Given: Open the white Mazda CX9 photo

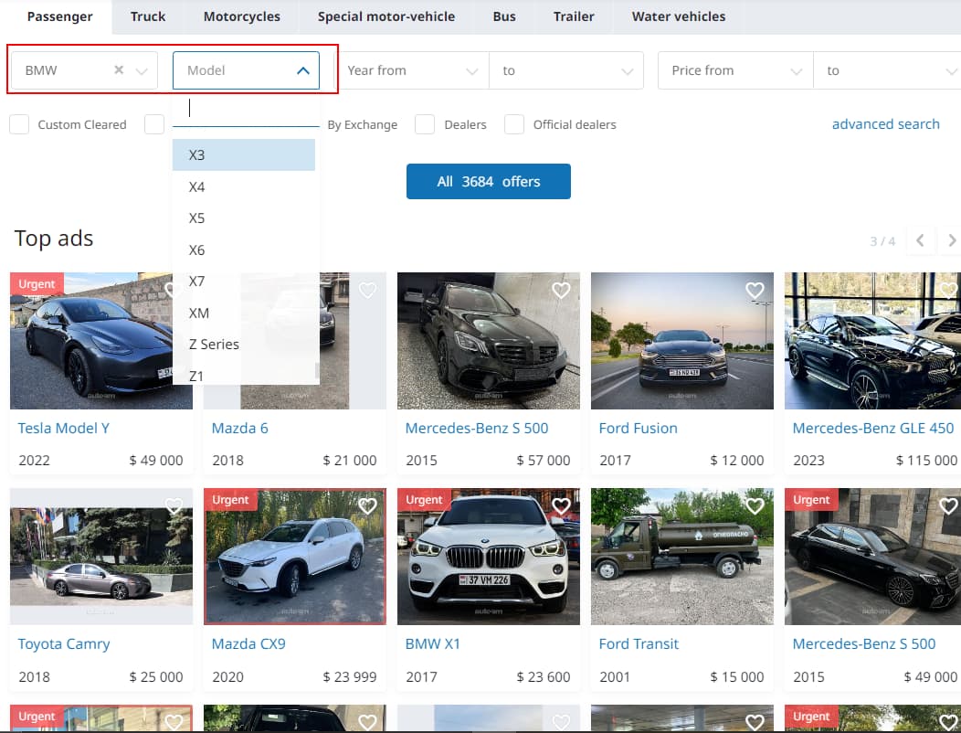Looking at the screenshot, I should pos(295,557).
